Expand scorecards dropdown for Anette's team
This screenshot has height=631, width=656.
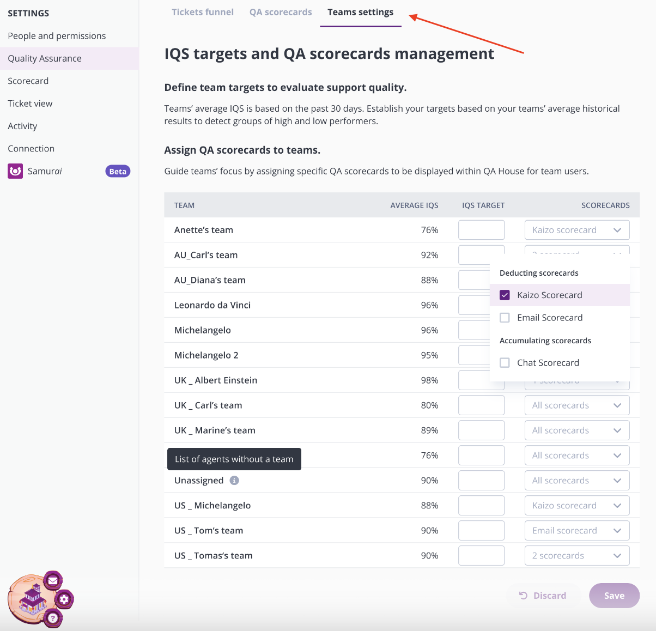[x=577, y=230]
